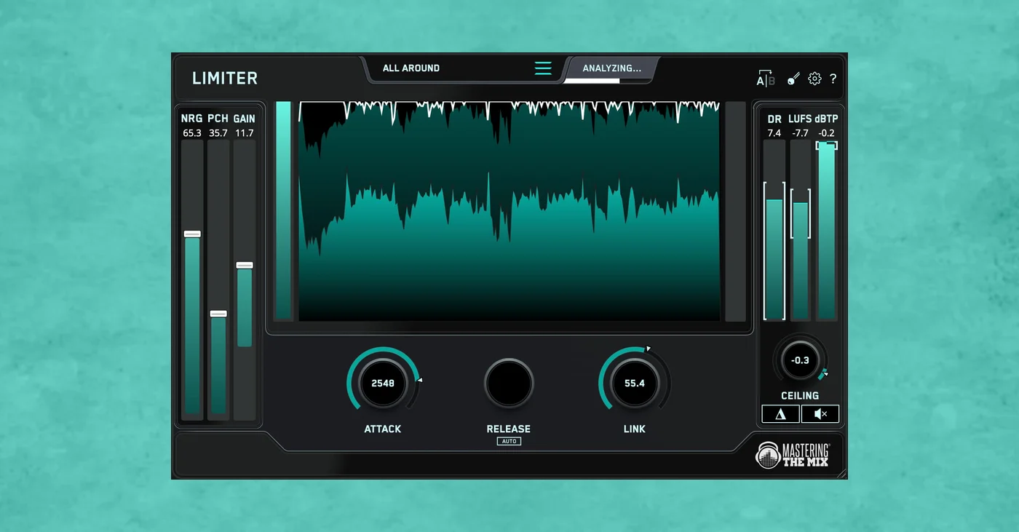
Task: Click the DR reading 7.4
Action: pos(774,133)
